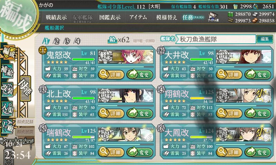Switch to fleet tab 3
Screen dimensions: 276x165
coord(67,41)
